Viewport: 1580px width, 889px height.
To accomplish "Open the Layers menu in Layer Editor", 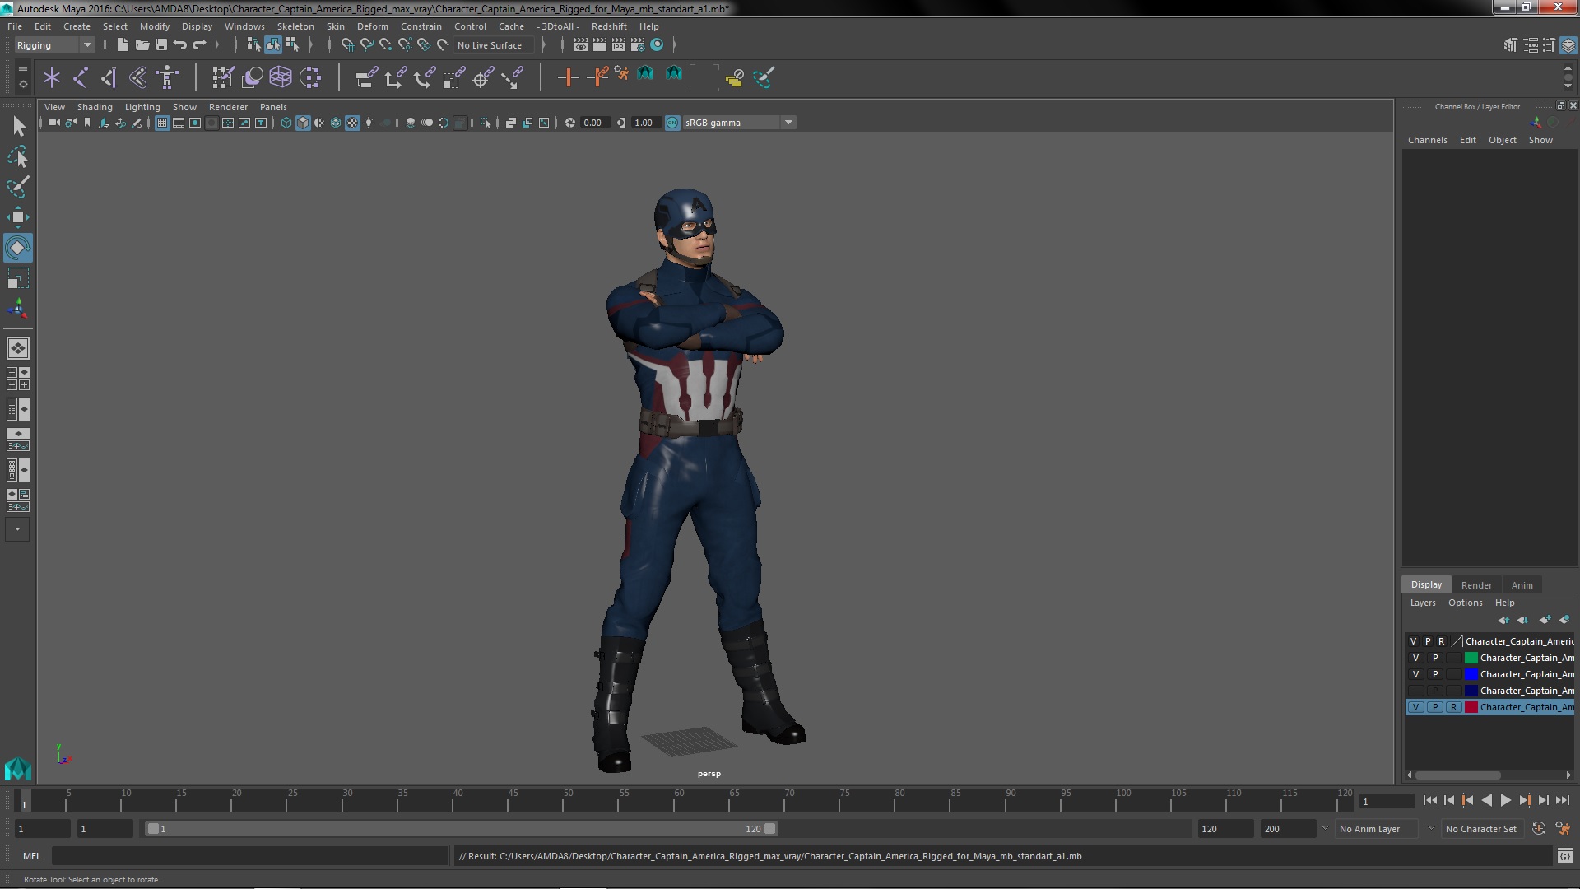I will pos(1422,603).
